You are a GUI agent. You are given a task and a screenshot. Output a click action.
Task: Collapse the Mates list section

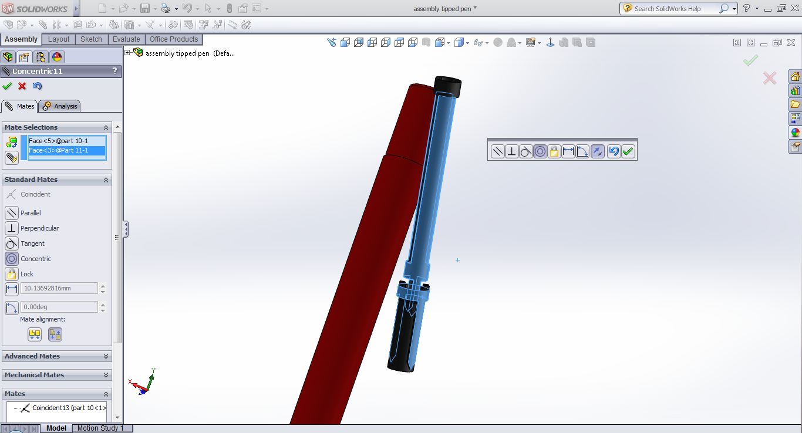tap(106, 394)
